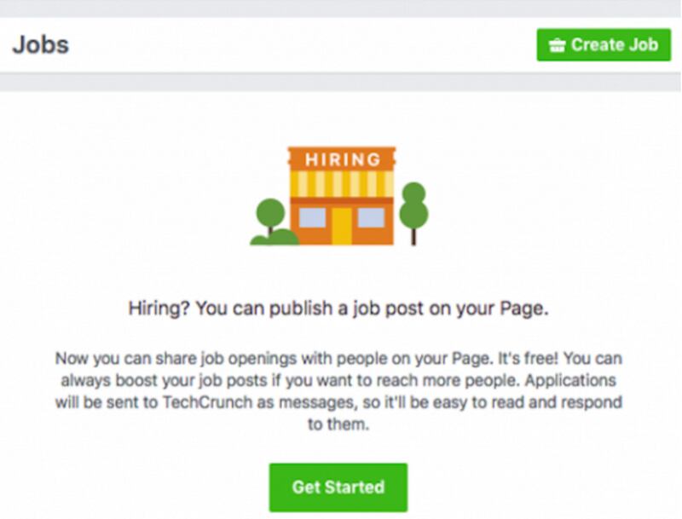This screenshot has height=519, width=682.
Task: Click the briefcase icon on Create Job
Action: [558, 45]
